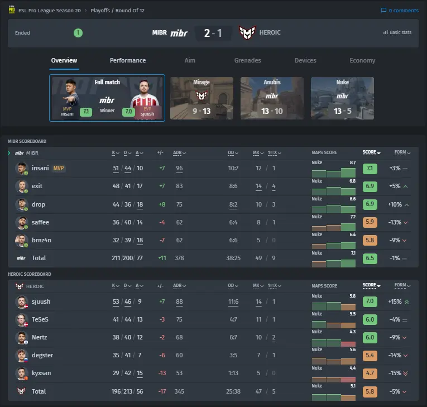
Task: Switch to the Overview tab
Action: [x=64, y=60]
